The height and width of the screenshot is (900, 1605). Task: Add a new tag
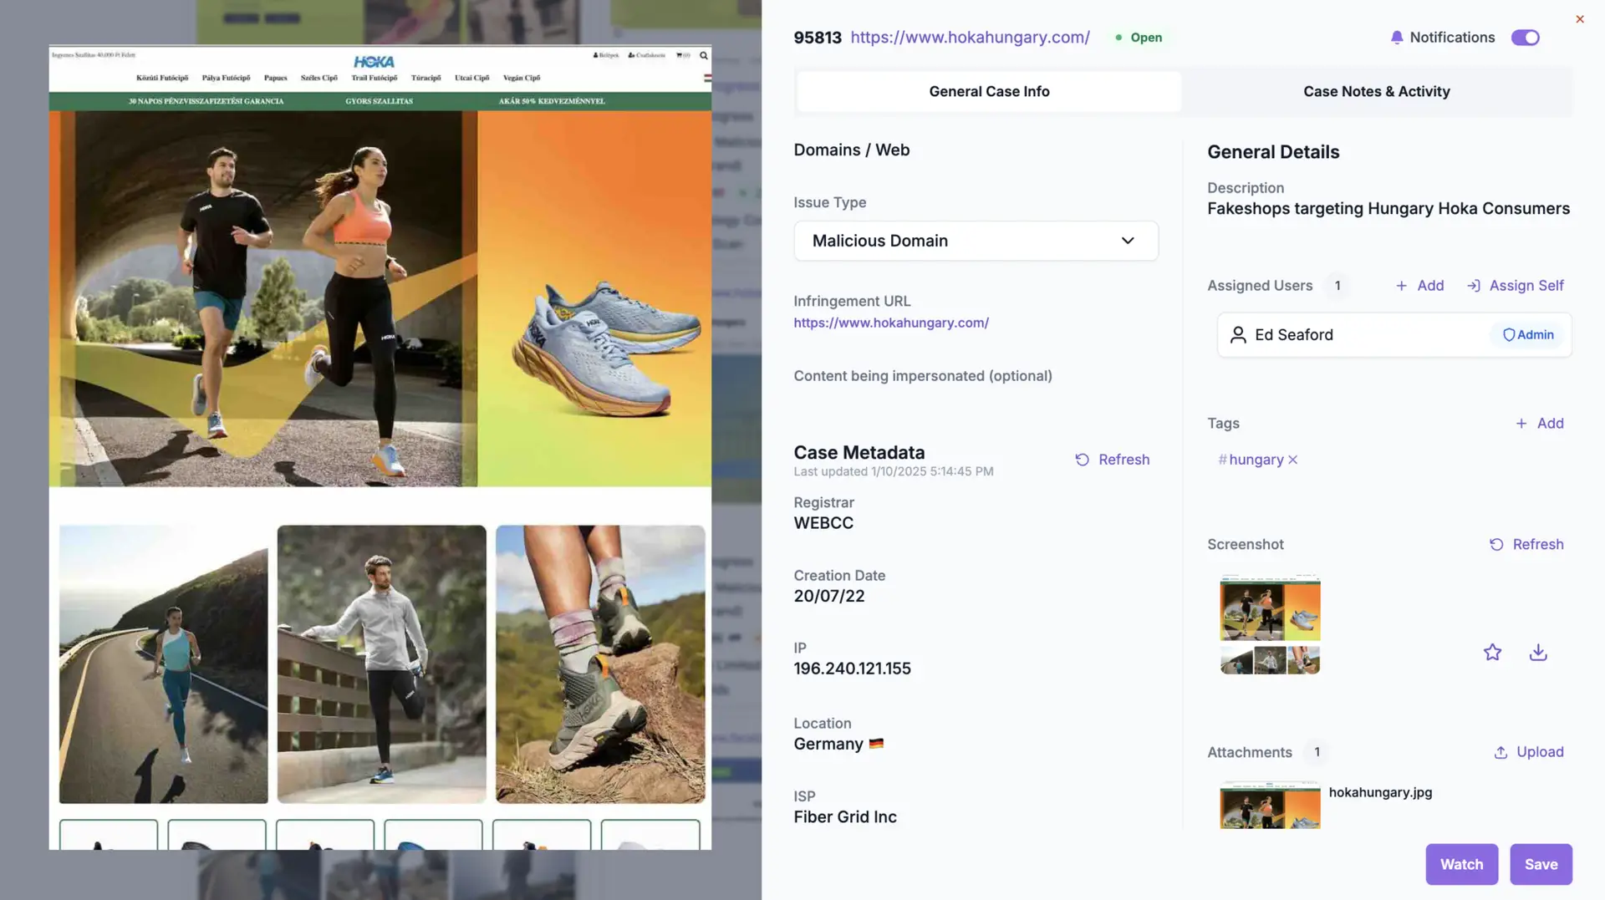(x=1539, y=424)
